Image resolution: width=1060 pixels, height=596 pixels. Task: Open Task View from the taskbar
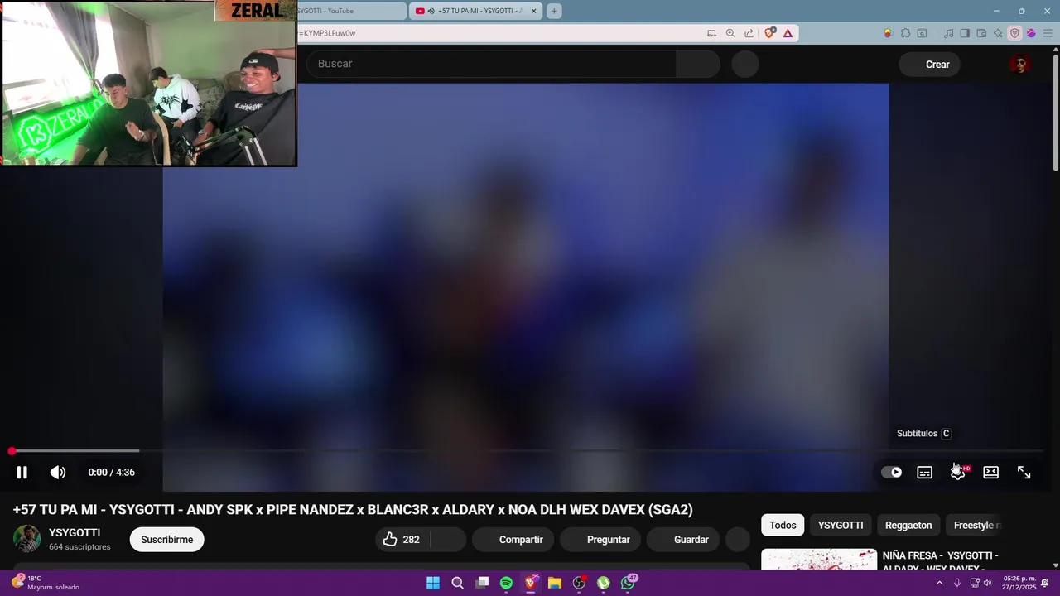click(482, 583)
